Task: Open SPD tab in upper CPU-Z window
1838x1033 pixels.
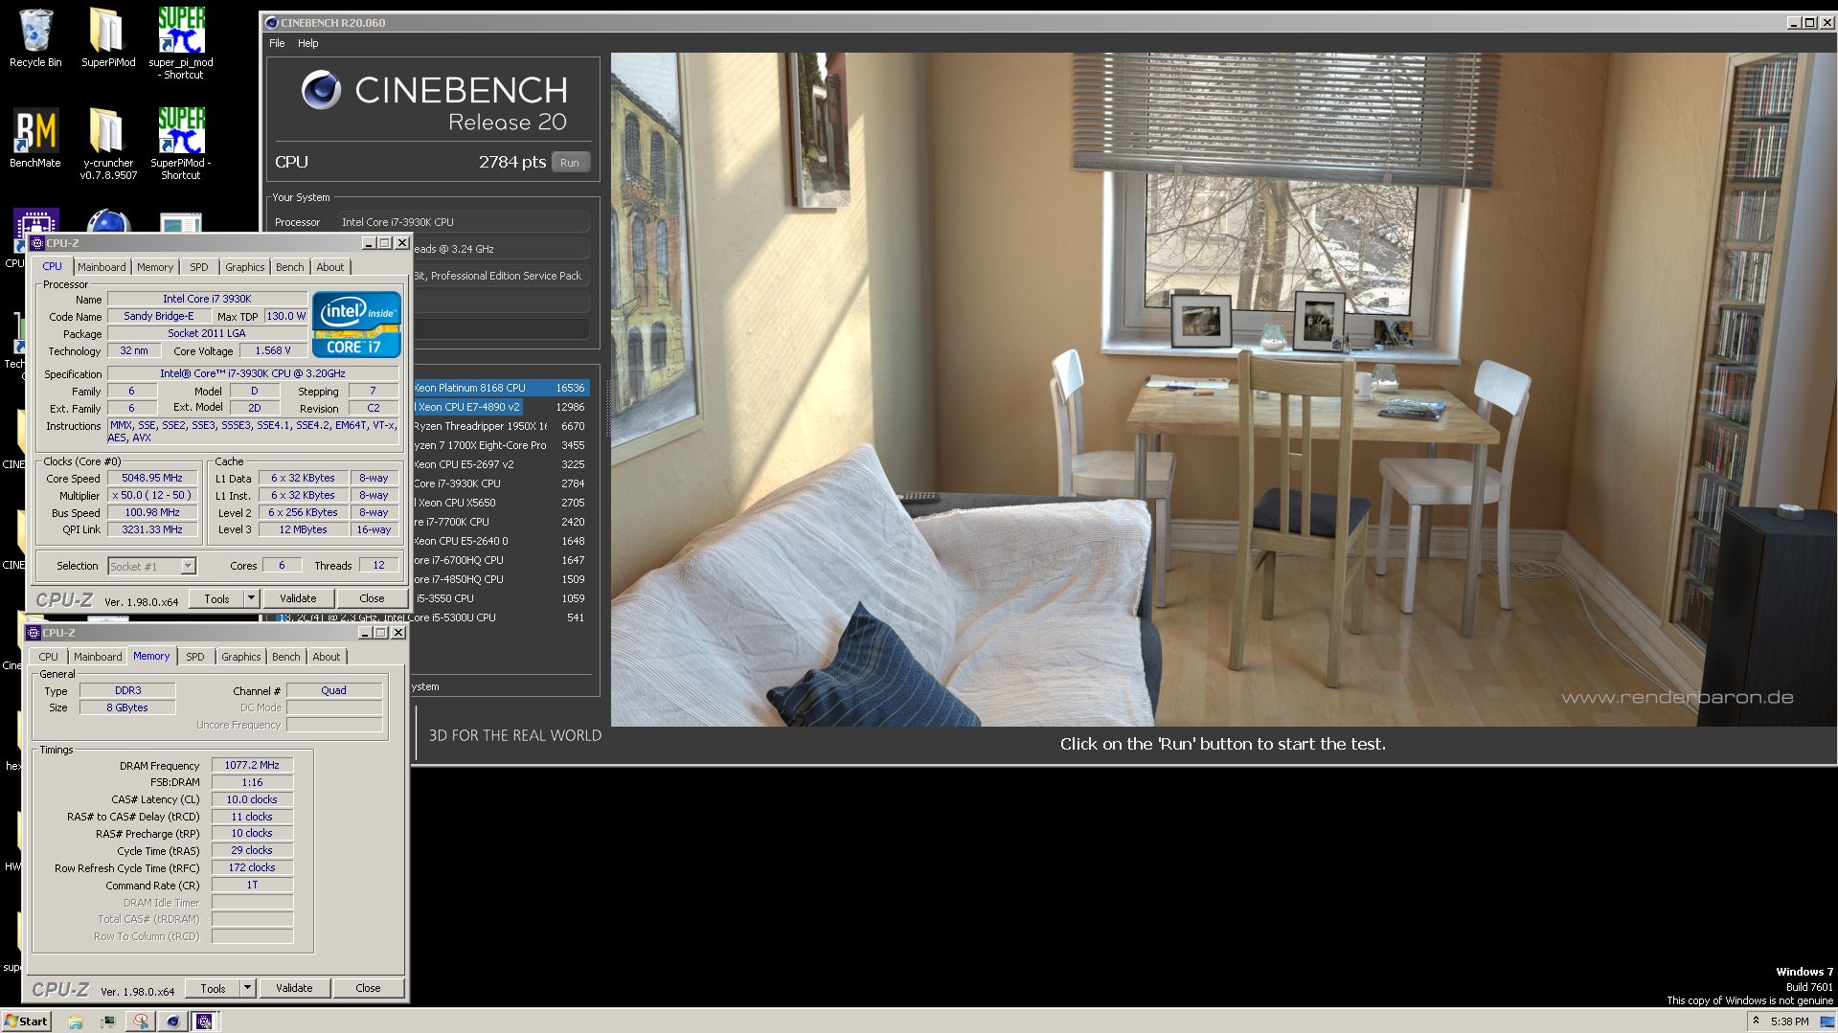Action: point(198,267)
